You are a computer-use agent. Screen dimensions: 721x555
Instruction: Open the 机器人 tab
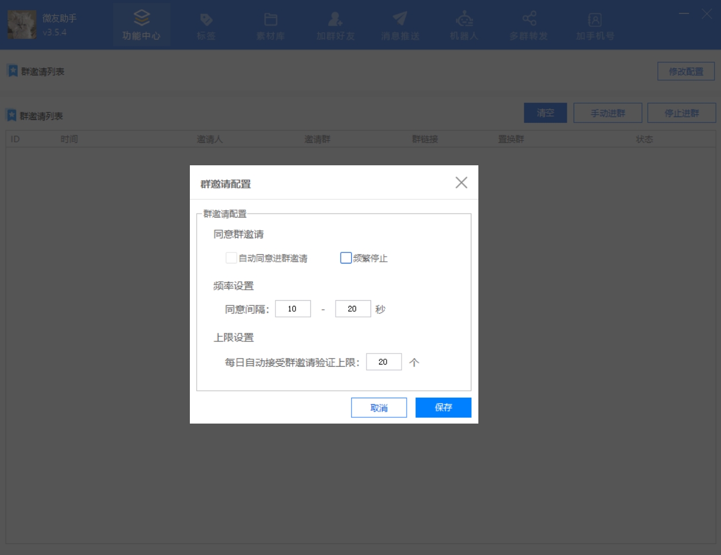(x=464, y=25)
